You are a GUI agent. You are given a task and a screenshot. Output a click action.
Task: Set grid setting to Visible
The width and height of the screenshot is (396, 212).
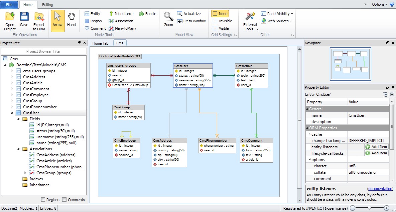221,28
